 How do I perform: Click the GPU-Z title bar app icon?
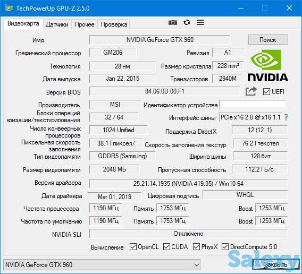9,8
